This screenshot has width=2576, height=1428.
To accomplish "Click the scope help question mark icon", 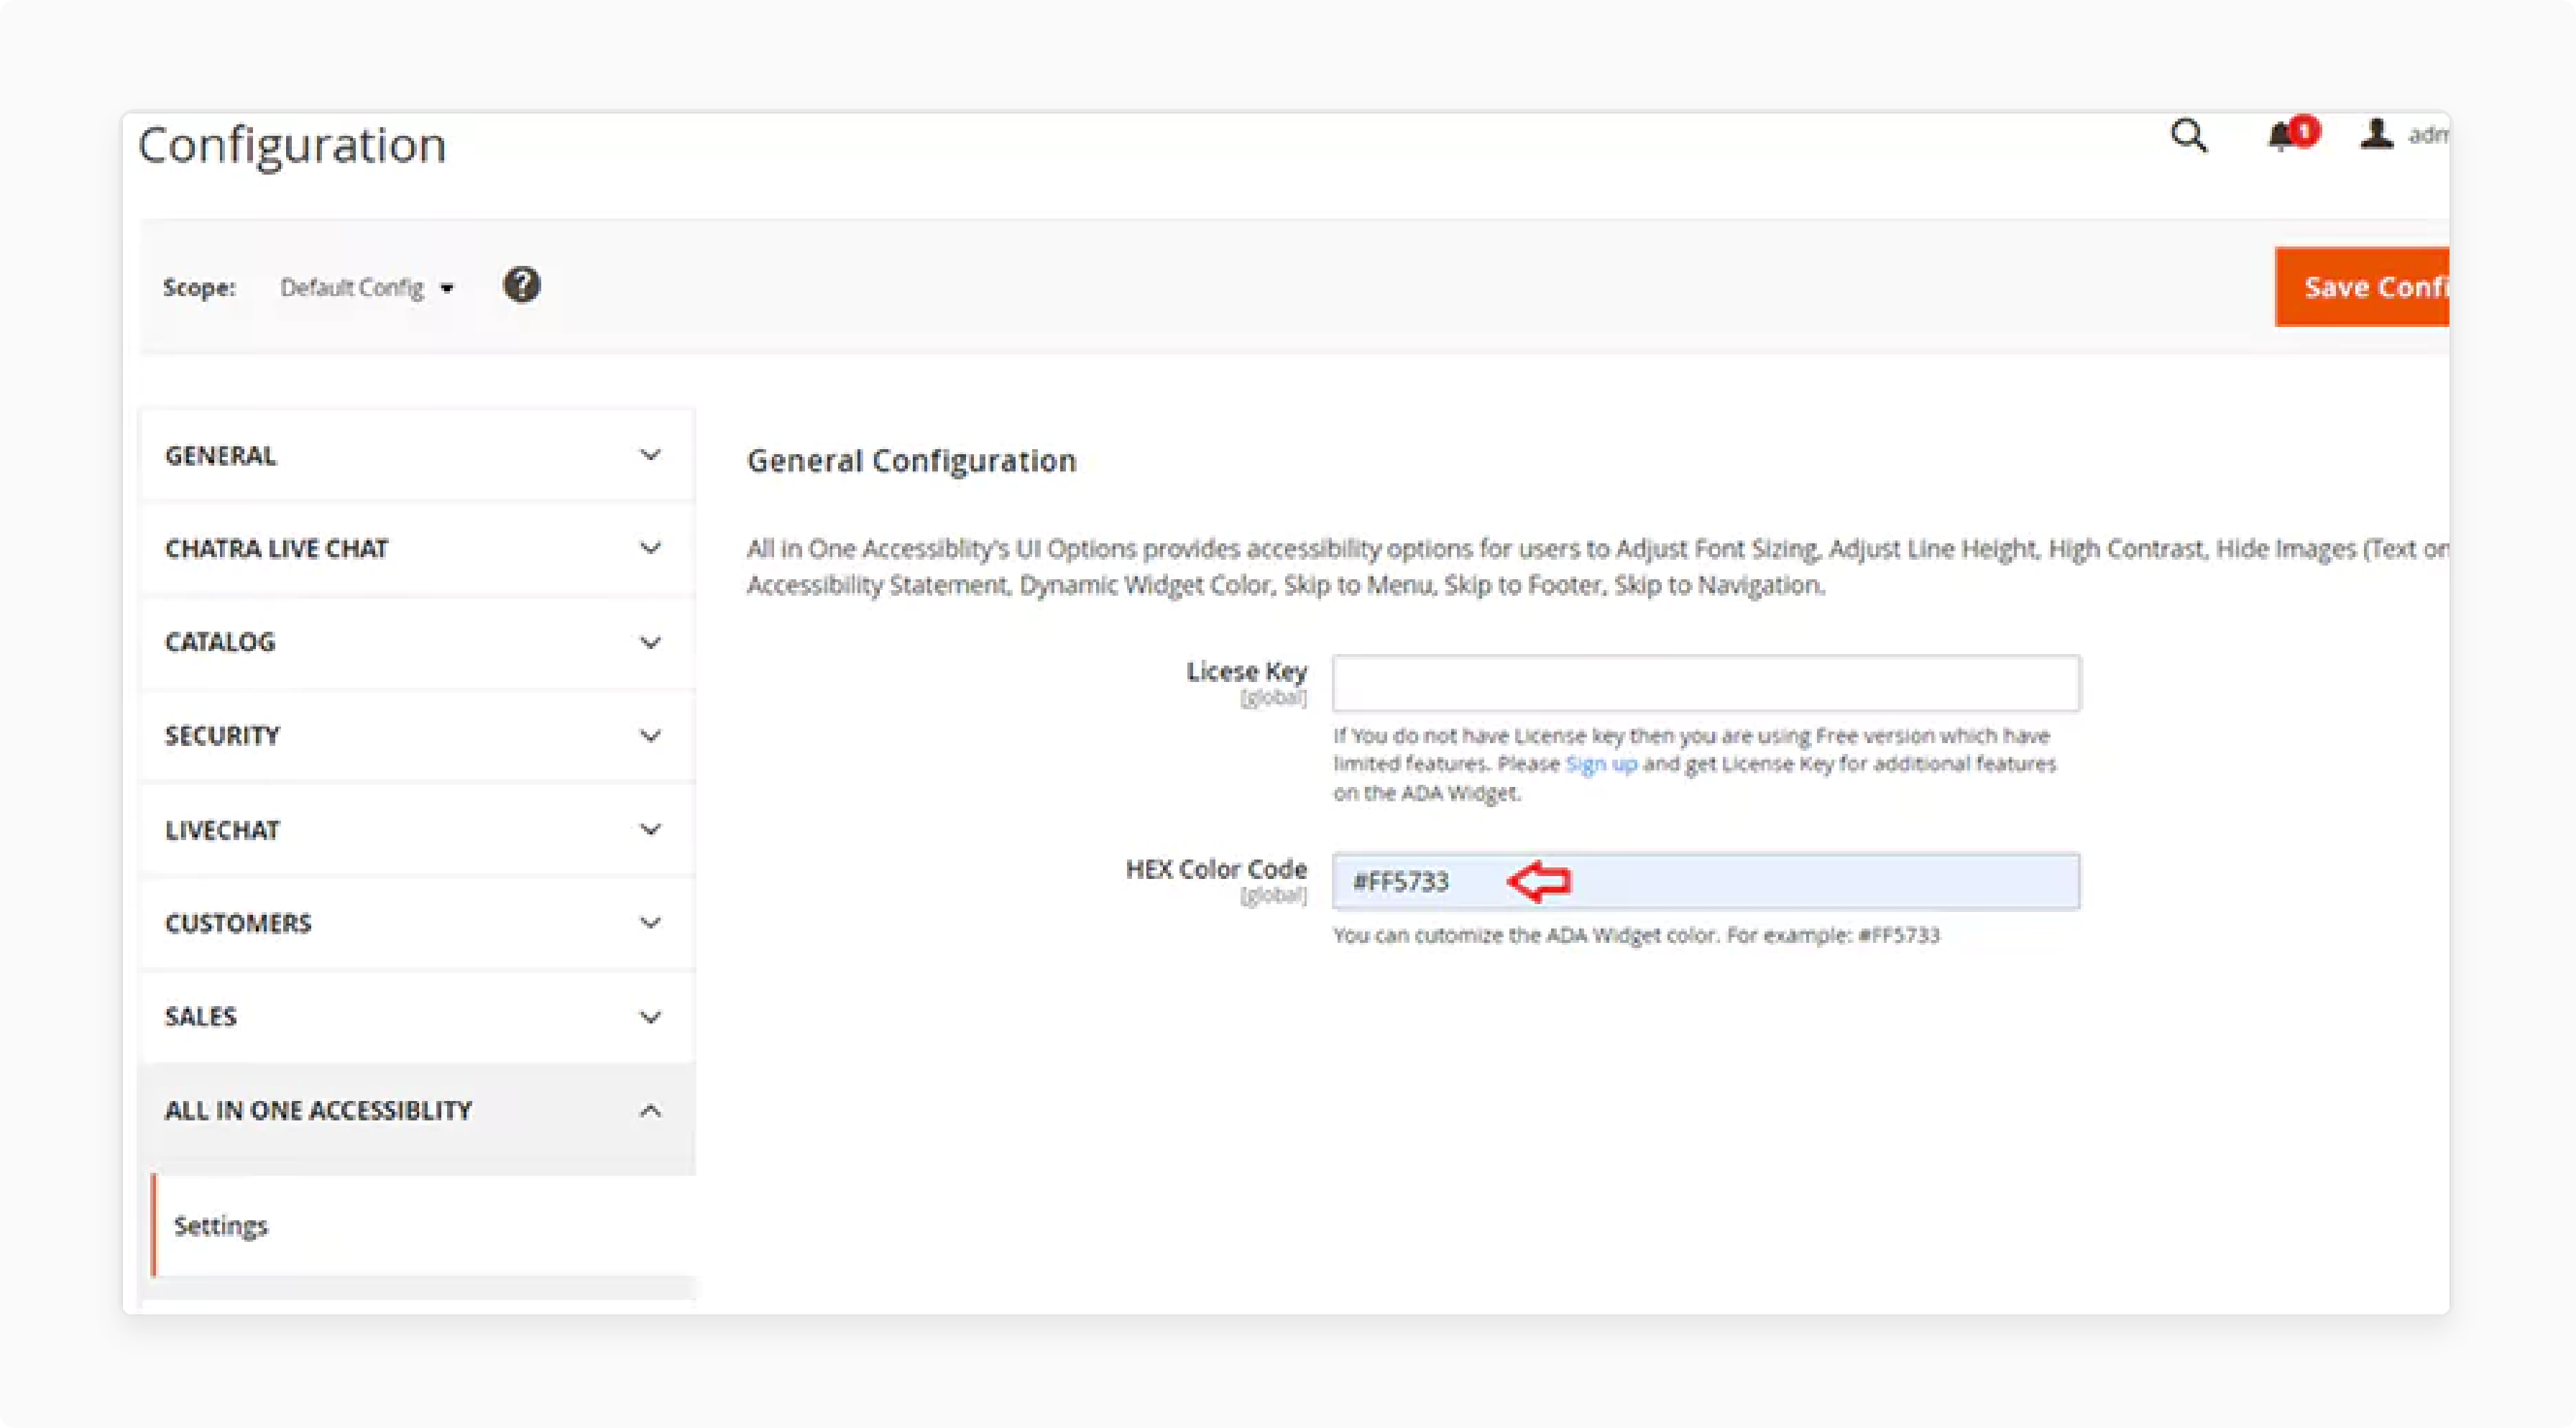I will coord(521,286).
